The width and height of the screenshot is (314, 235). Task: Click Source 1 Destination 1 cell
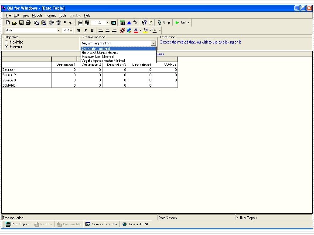64,70
